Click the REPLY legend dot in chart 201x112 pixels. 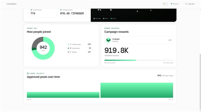[x=111, y=19]
